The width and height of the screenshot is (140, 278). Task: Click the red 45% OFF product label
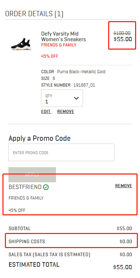pyautogui.click(x=50, y=56)
